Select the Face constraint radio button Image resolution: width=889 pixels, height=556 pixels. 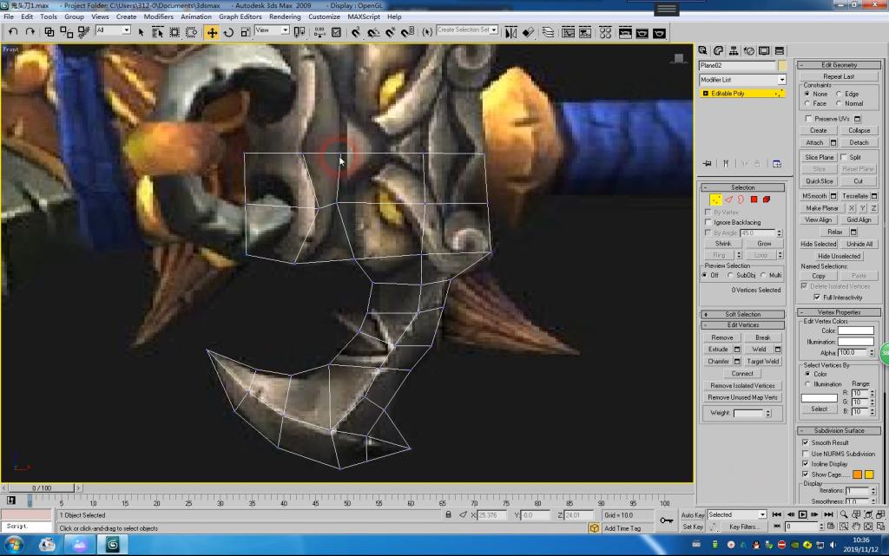807,103
